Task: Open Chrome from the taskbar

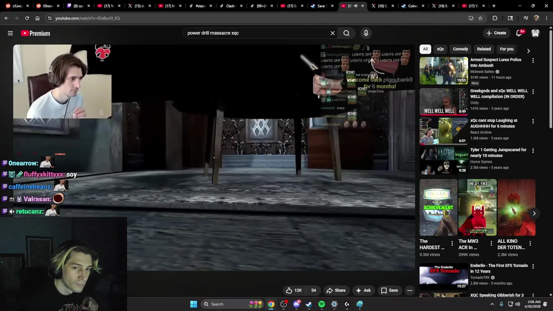Action: (x=271, y=304)
